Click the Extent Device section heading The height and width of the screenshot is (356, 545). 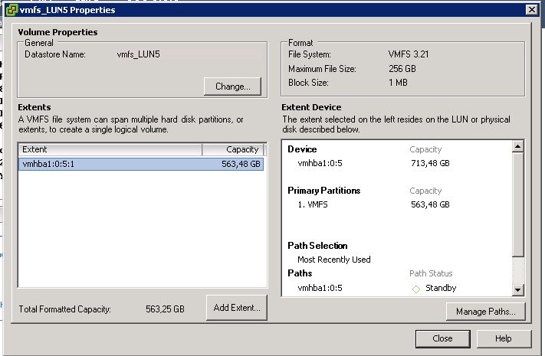[x=311, y=107]
